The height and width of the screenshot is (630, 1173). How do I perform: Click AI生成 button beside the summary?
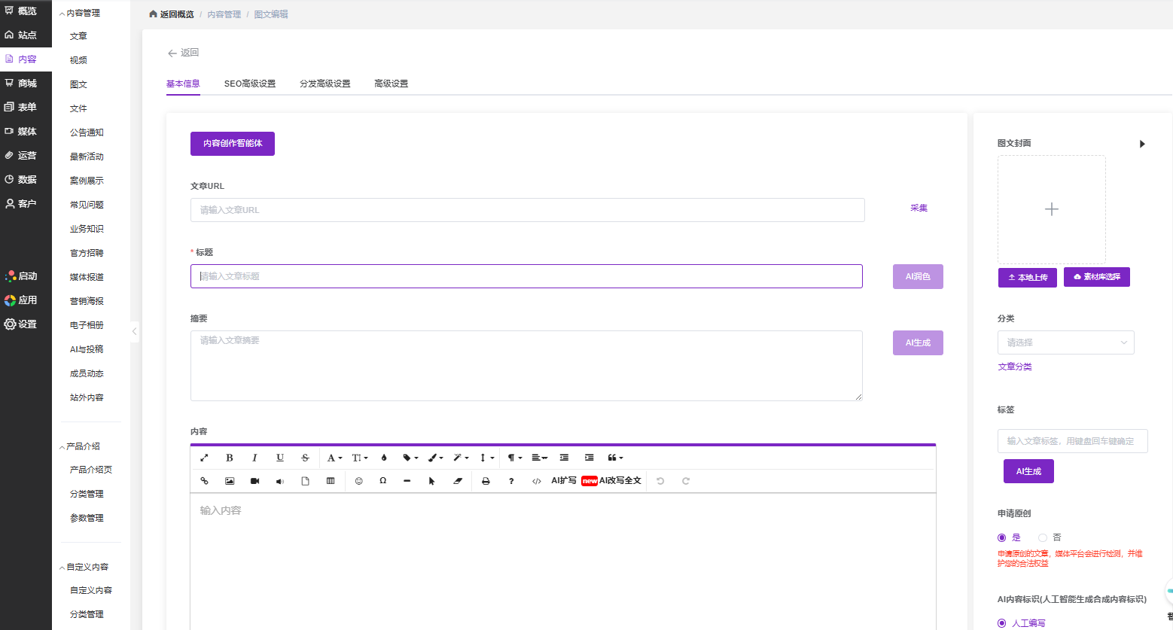pyautogui.click(x=918, y=342)
